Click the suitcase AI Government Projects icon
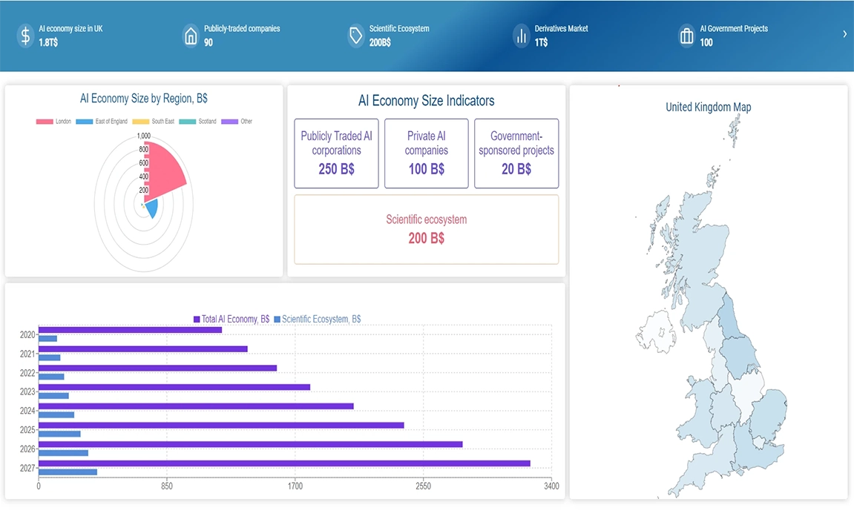854x522 pixels. click(x=686, y=36)
